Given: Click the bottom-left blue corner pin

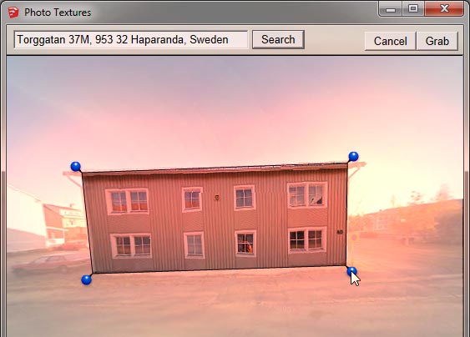Looking at the screenshot, I should (86, 279).
